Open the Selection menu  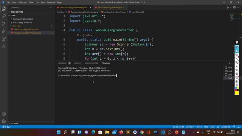point(22,2)
